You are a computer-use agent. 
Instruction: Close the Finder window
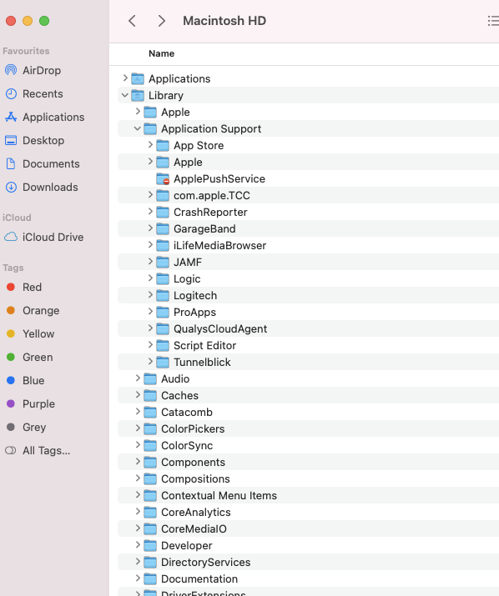[11, 21]
